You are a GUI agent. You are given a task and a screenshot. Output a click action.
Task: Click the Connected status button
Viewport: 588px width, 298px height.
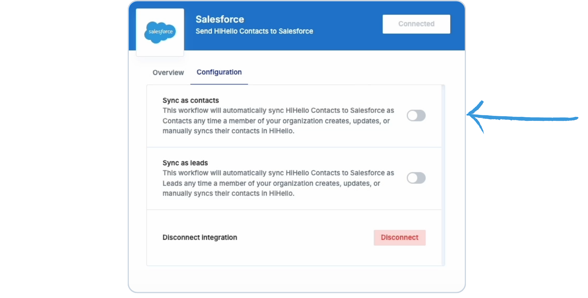[416, 24]
